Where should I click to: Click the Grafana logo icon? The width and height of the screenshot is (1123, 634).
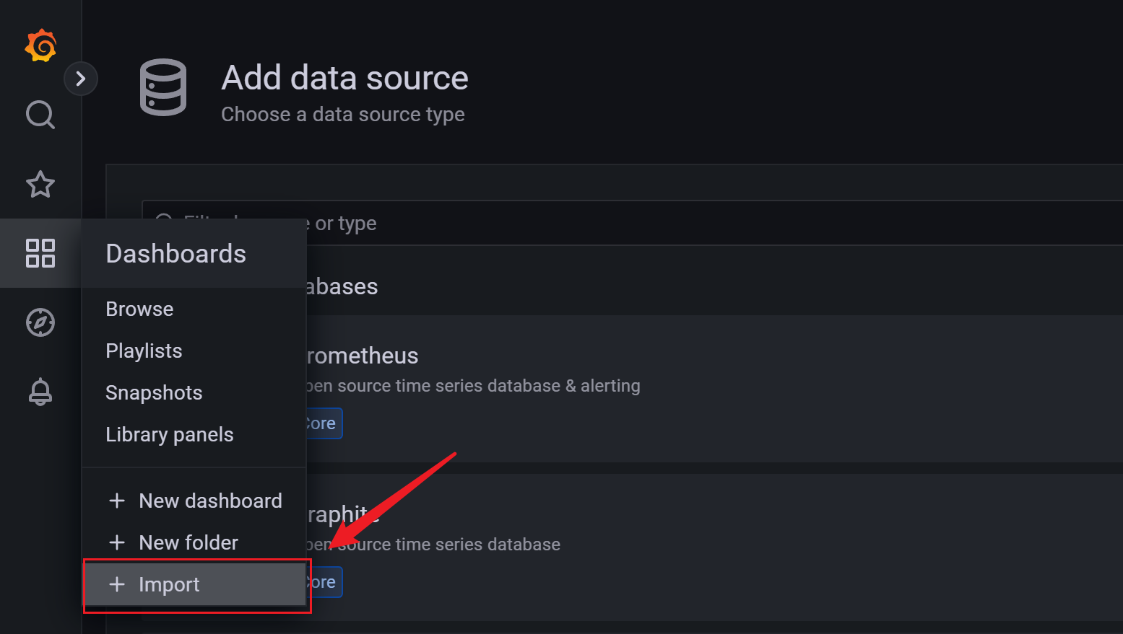pos(40,45)
